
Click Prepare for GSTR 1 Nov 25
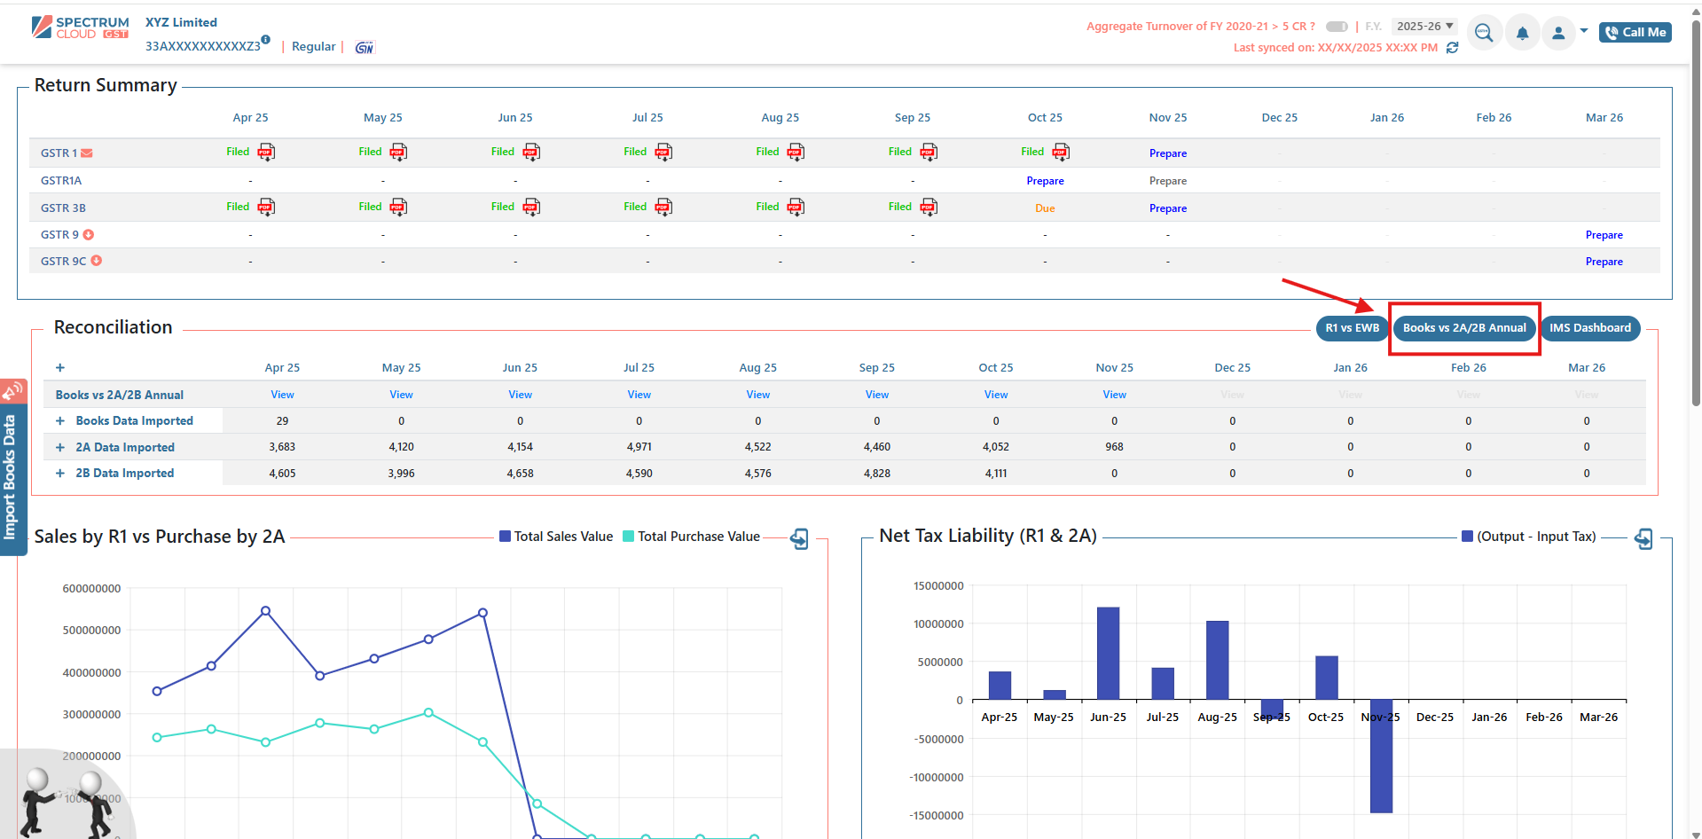[1167, 153]
